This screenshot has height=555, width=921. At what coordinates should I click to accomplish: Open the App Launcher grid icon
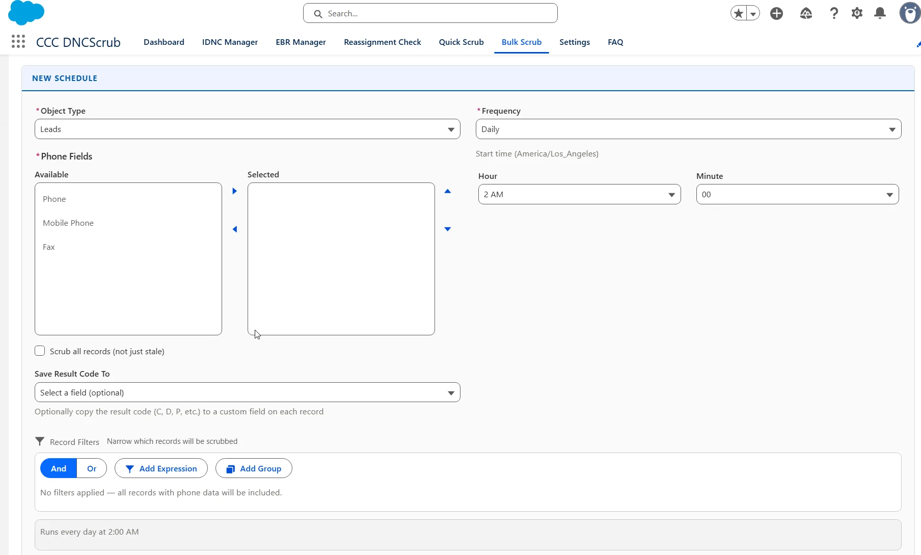pyautogui.click(x=18, y=42)
